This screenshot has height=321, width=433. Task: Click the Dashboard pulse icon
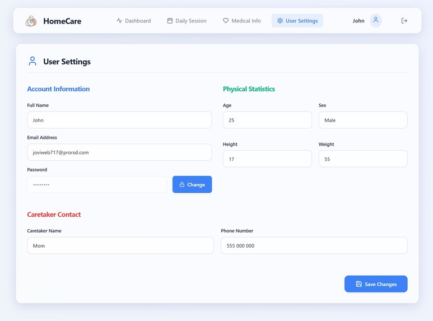coord(119,21)
